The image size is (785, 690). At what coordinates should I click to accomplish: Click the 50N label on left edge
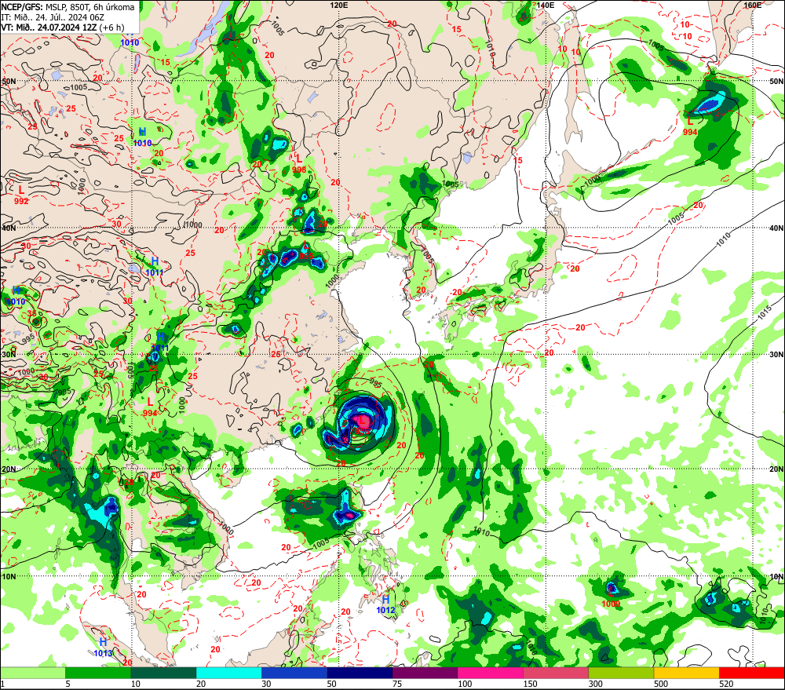click(9, 81)
